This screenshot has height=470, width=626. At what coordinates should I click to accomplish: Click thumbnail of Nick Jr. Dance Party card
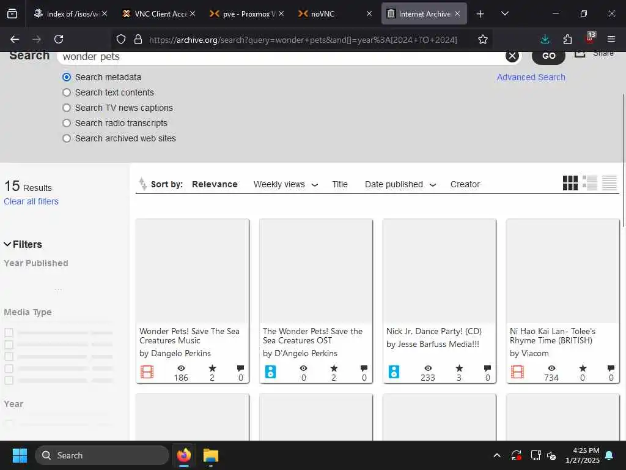[439, 271]
